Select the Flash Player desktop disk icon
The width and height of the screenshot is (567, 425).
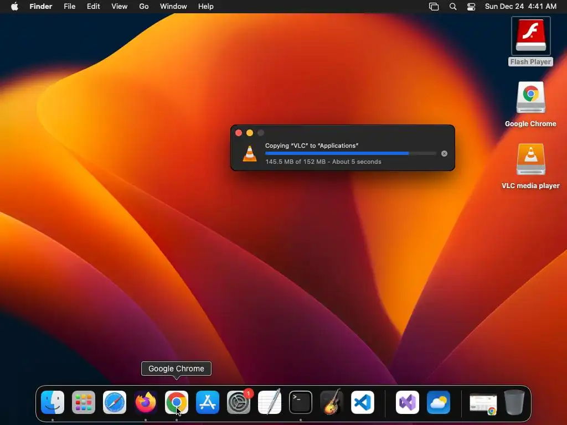point(531,35)
